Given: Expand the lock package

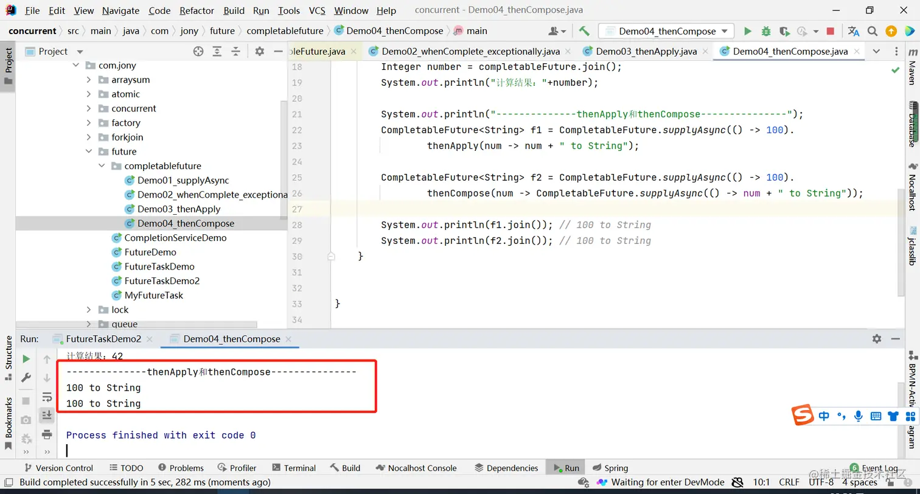Looking at the screenshot, I should (x=89, y=310).
